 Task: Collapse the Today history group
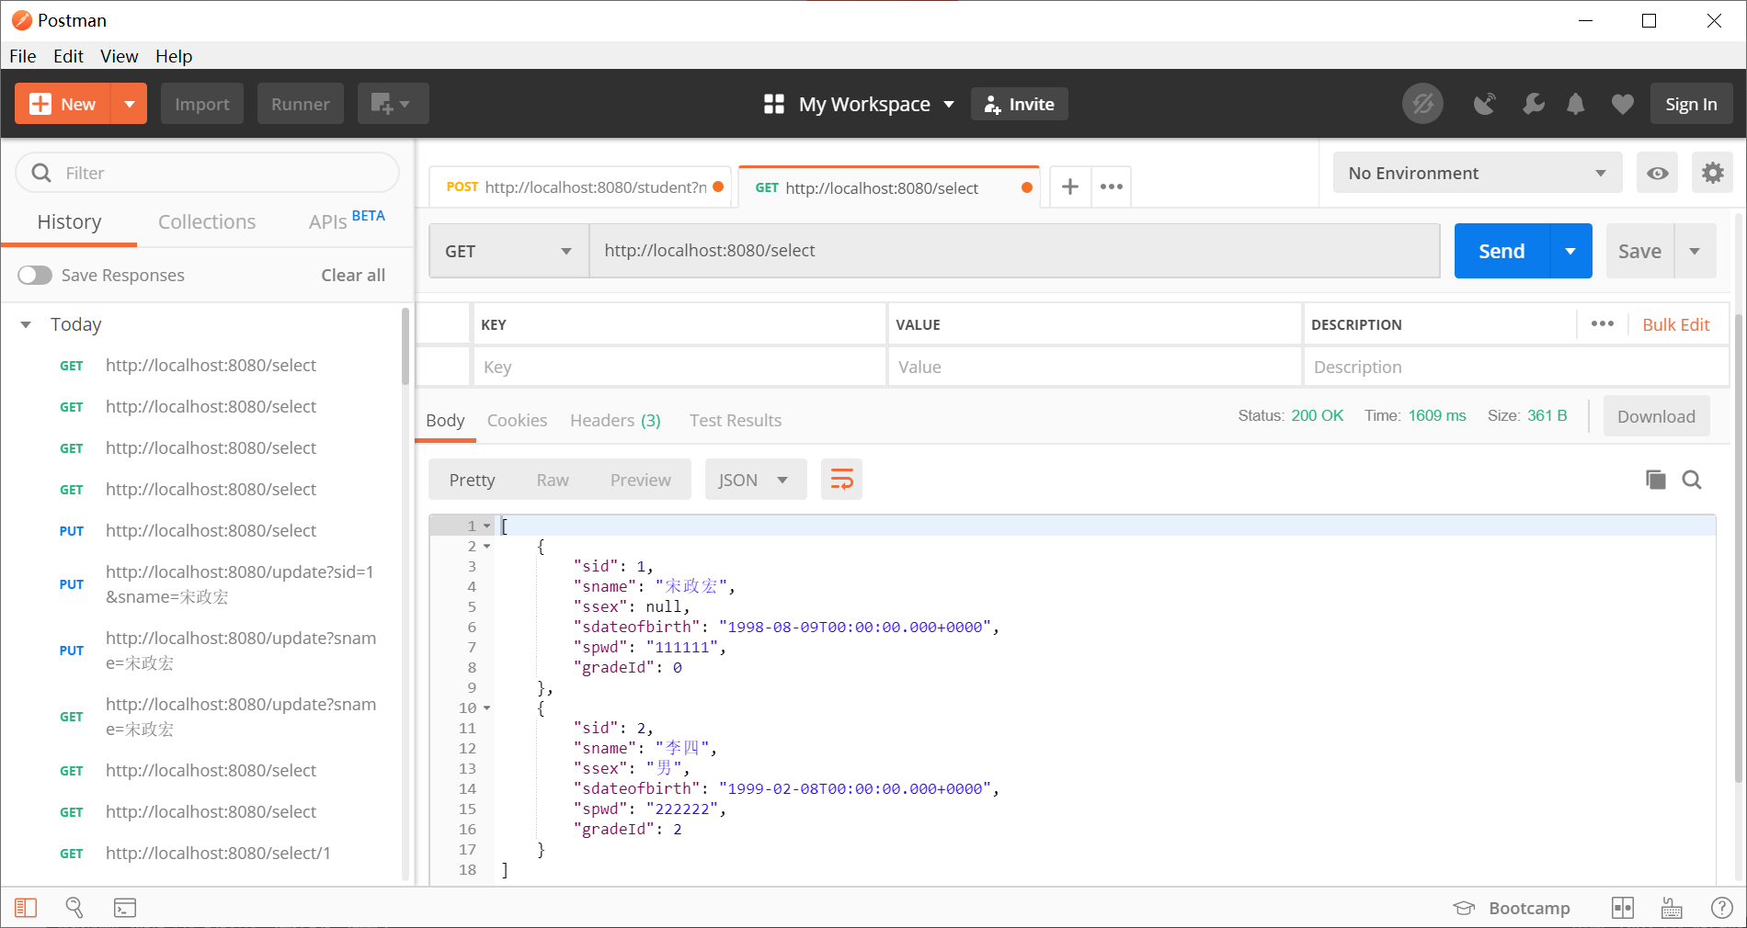(27, 324)
